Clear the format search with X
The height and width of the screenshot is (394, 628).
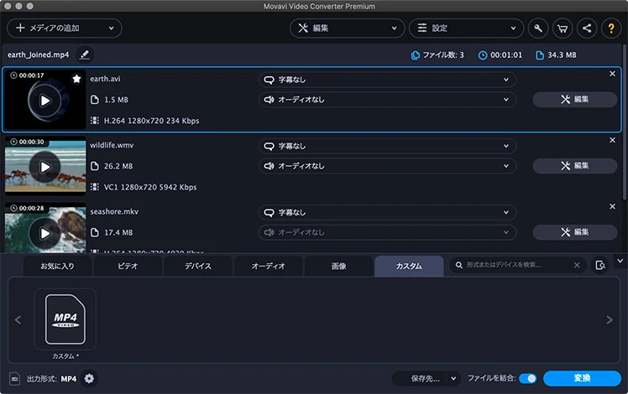coord(577,265)
